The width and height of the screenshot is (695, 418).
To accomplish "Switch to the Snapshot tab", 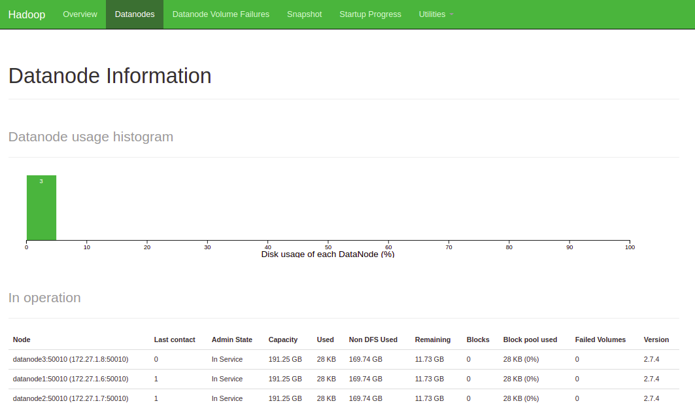I will (304, 14).
